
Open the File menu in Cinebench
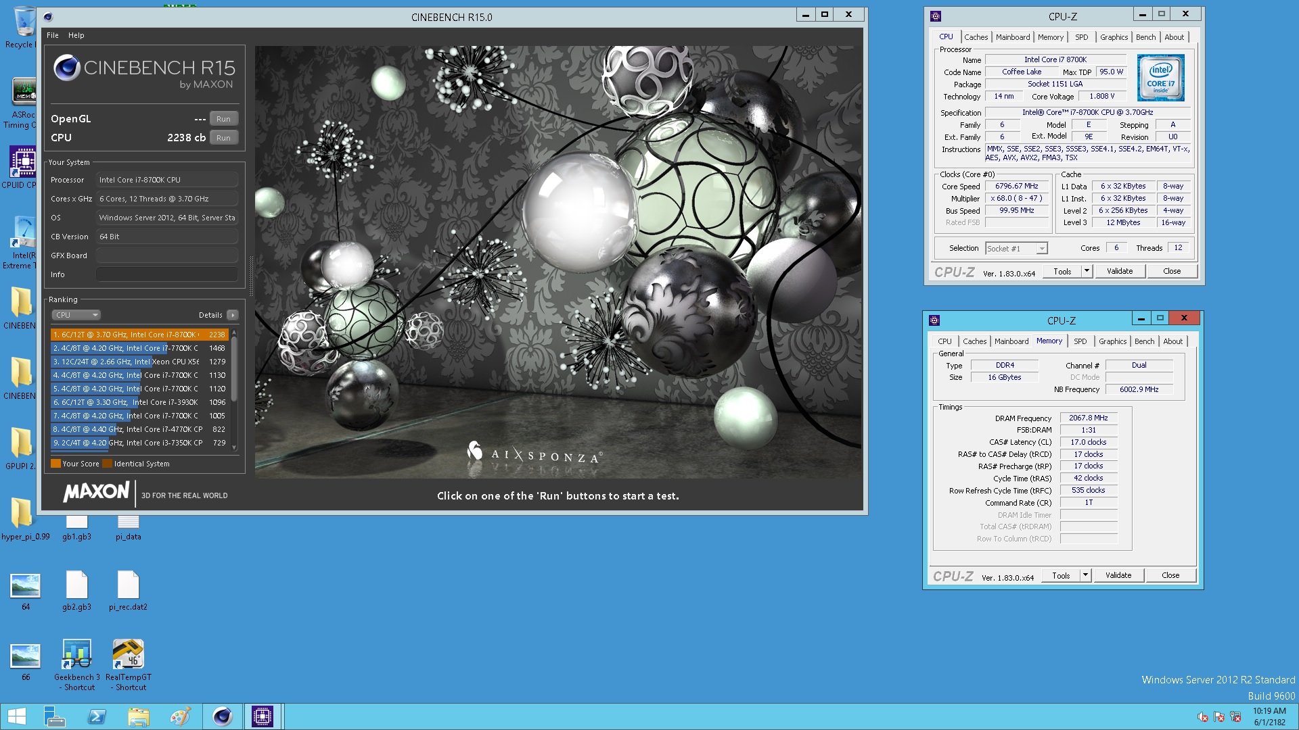[53, 35]
